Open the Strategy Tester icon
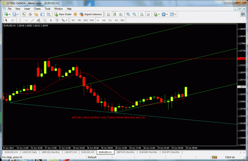 (48, 14)
